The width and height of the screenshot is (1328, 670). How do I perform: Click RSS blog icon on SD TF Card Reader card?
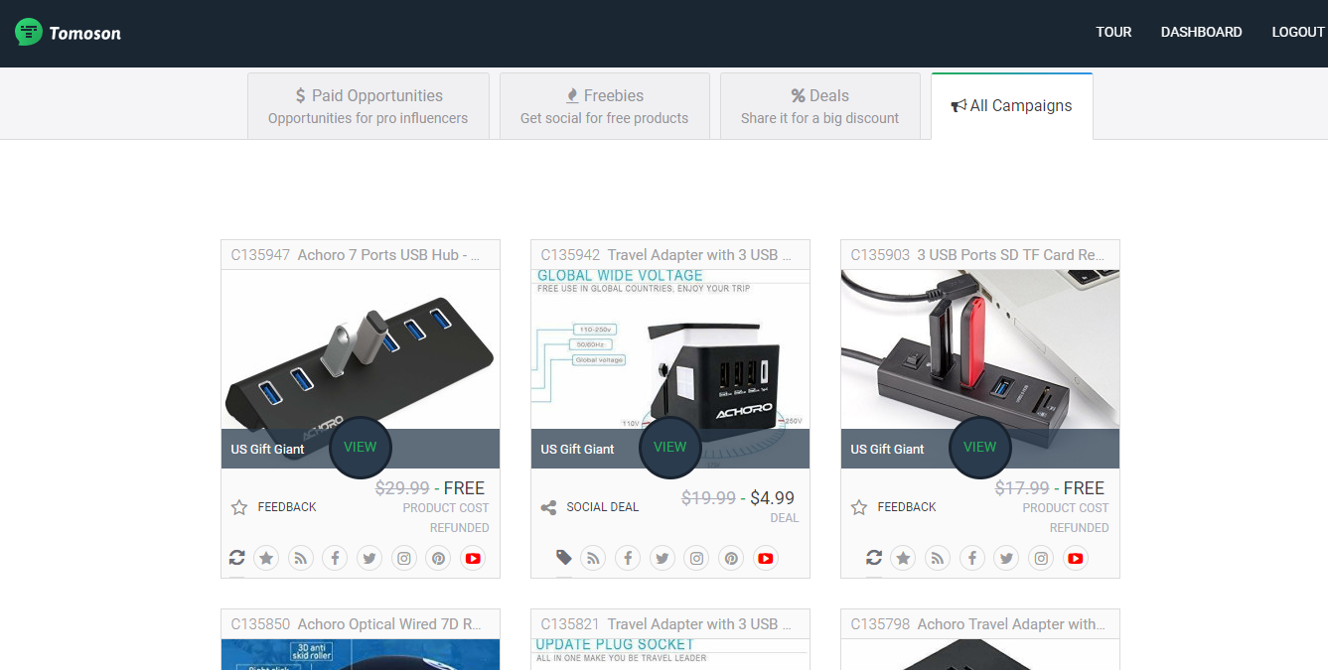(x=938, y=559)
